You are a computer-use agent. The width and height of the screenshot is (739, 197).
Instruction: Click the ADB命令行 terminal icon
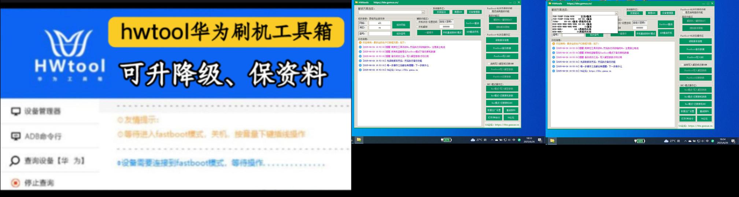click(16, 136)
